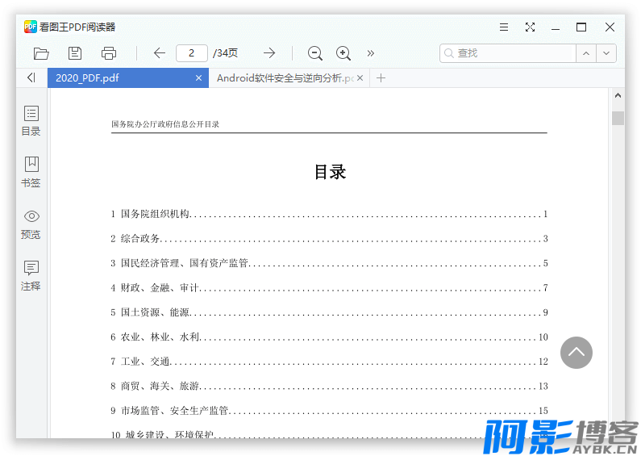Close the 2020_PDF.pdf tab
641x456 pixels.
[x=199, y=78]
